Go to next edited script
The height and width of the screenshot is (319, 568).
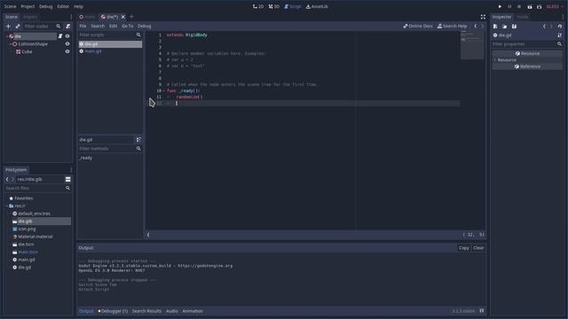tap(482, 26)
